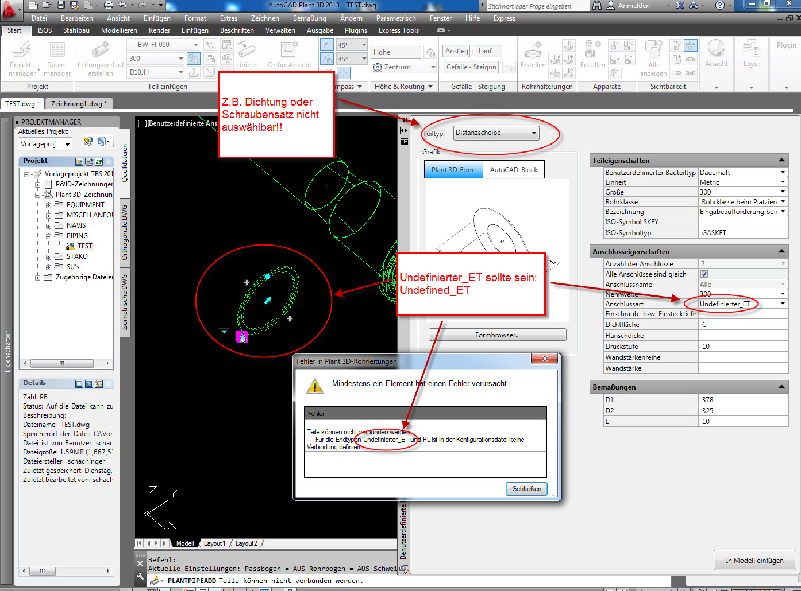Collapse the PIPING folder tree node
This screenshot has height=591, width=801.
(x=49, y=236)
